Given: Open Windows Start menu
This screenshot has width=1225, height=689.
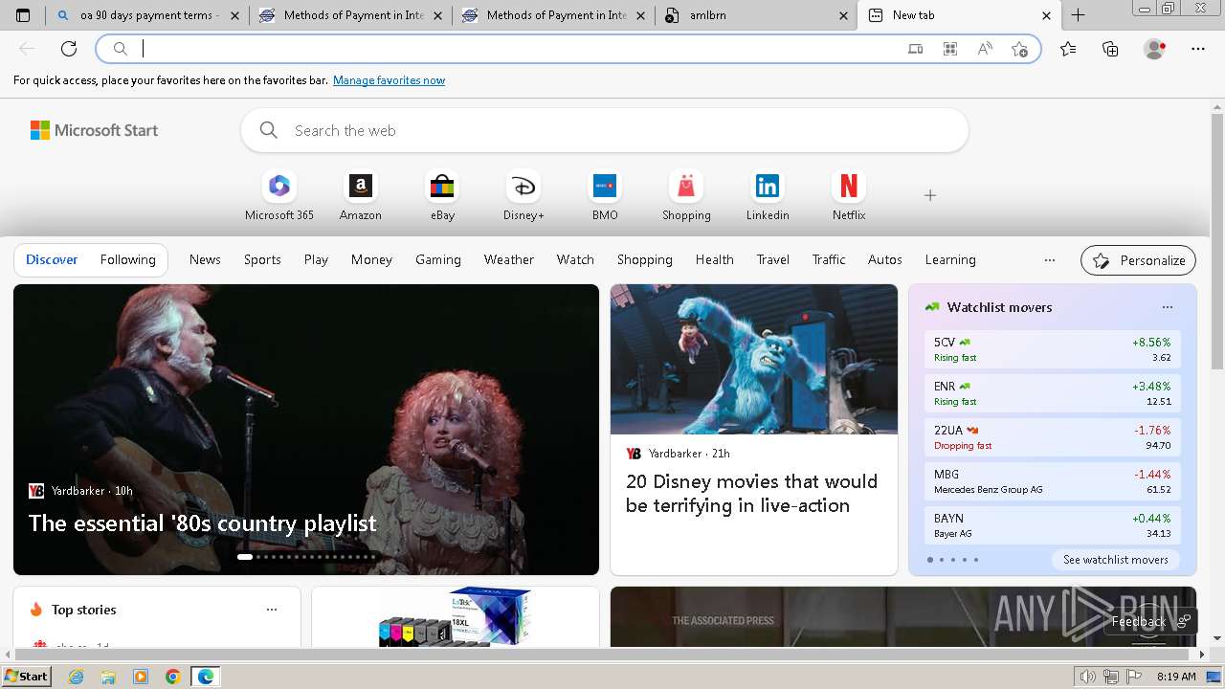Looking at the screenshot, I should coord(27,677).
